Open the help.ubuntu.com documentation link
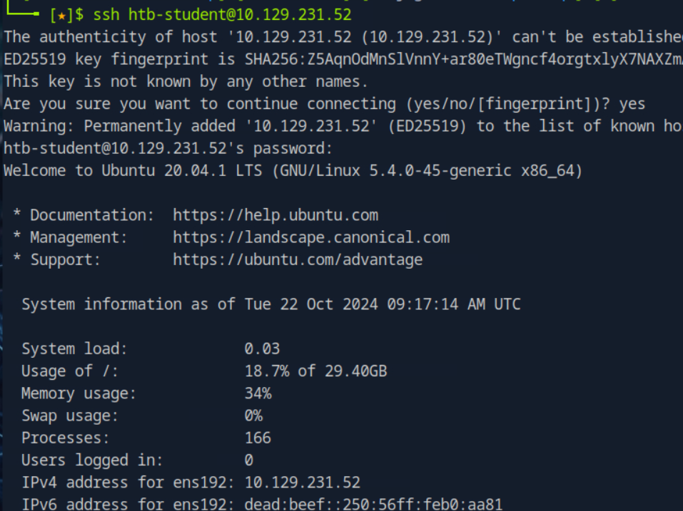This screenshot has width=683, height=511. tap(275, 215)
